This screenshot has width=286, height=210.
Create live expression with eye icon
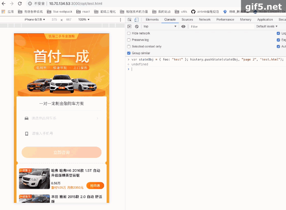(x=183, y=26)
